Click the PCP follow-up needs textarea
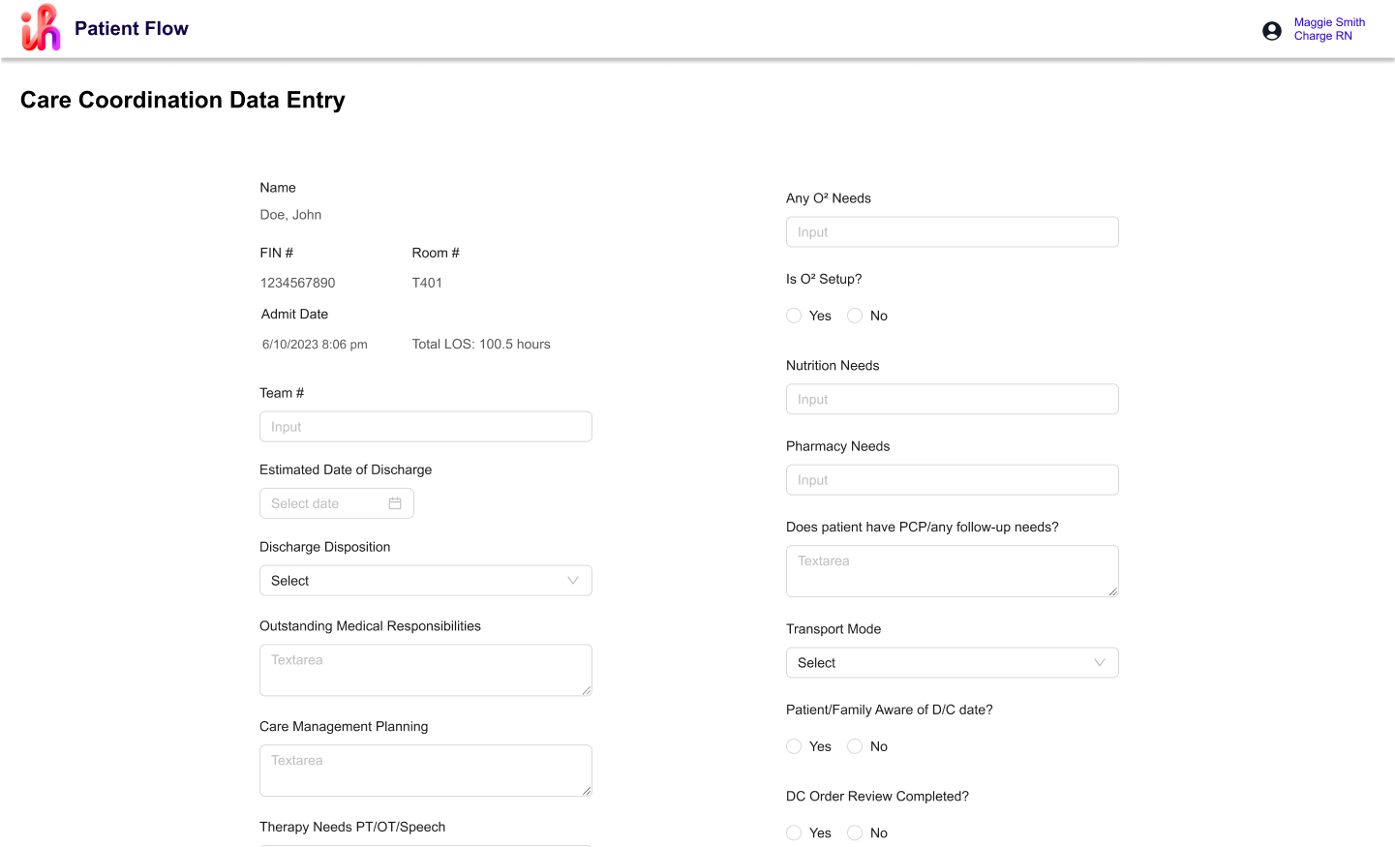The width and height of the screenshot is (1395, 847). coord(952,571)
